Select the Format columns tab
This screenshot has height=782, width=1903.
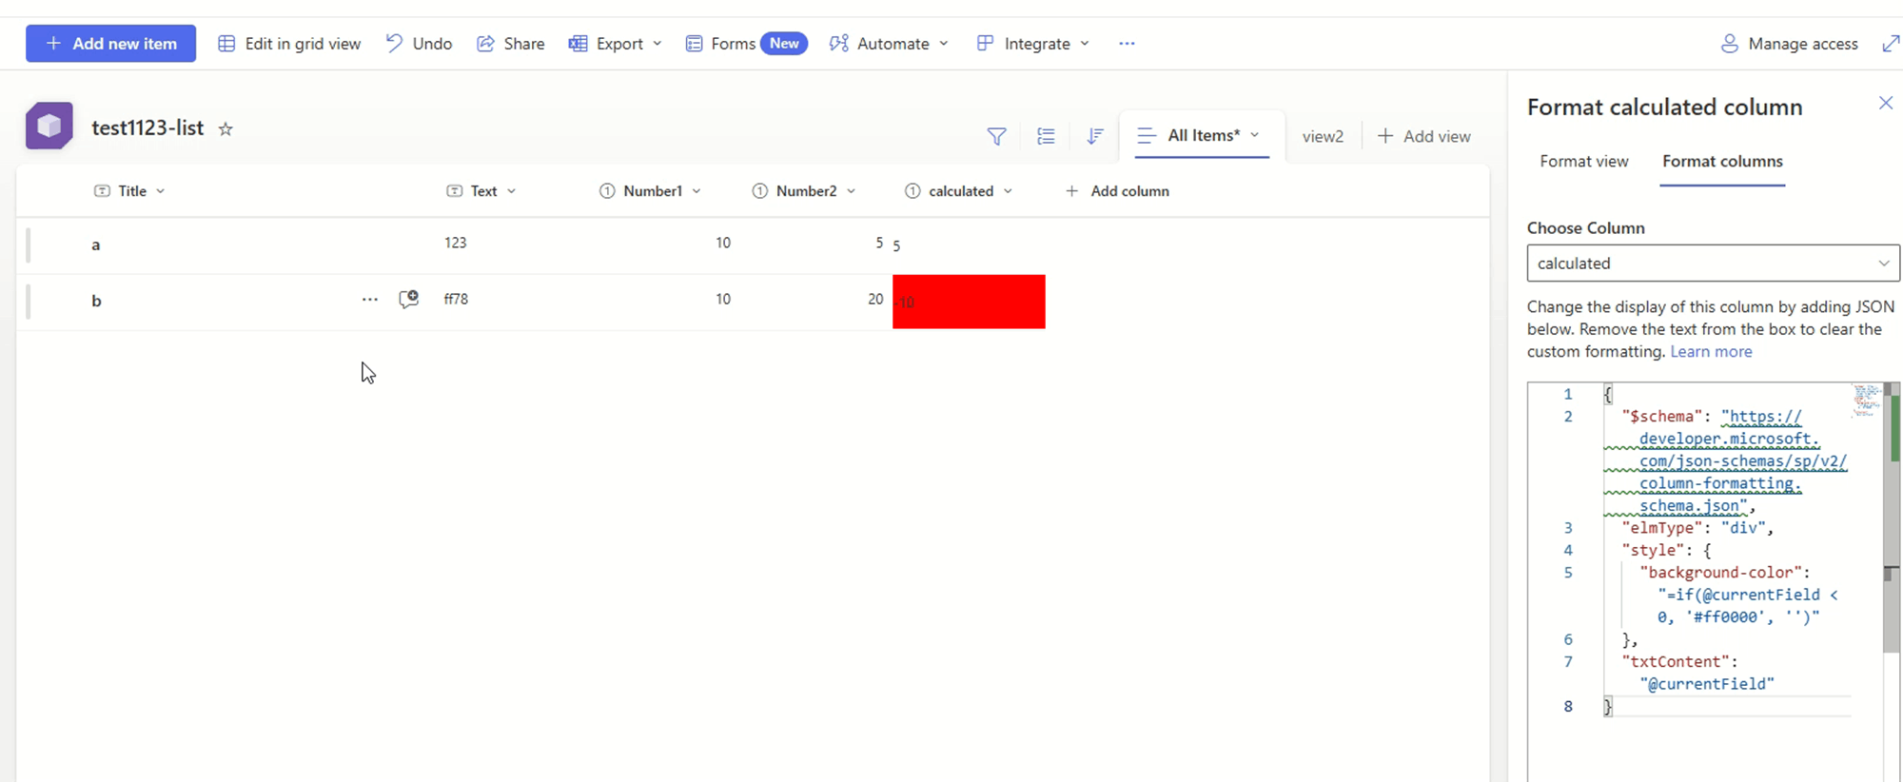[x=1722, y=162]
